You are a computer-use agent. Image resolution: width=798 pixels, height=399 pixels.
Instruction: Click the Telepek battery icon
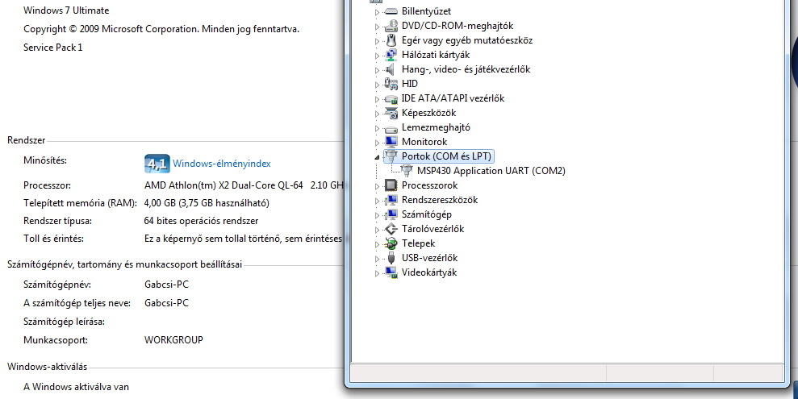(391, 243)
